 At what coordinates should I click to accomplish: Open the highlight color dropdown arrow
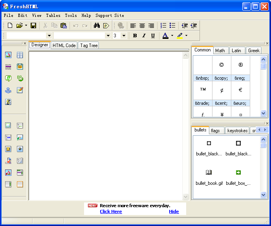pos(186,36)
